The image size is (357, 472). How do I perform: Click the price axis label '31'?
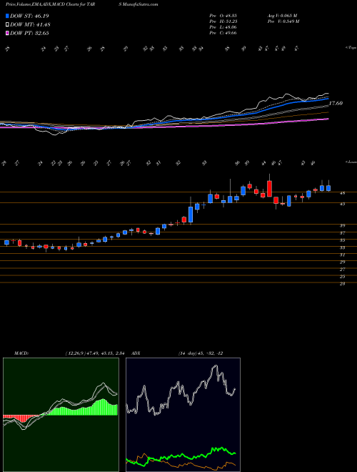(342, 255)
